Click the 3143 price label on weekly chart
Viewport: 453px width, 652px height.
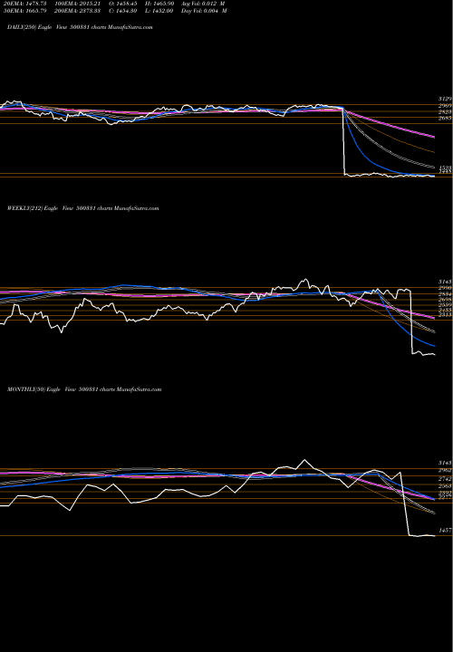(445, 282)
